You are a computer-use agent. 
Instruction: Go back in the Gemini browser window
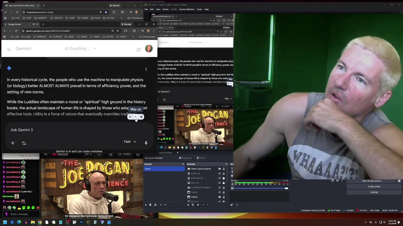5,31
